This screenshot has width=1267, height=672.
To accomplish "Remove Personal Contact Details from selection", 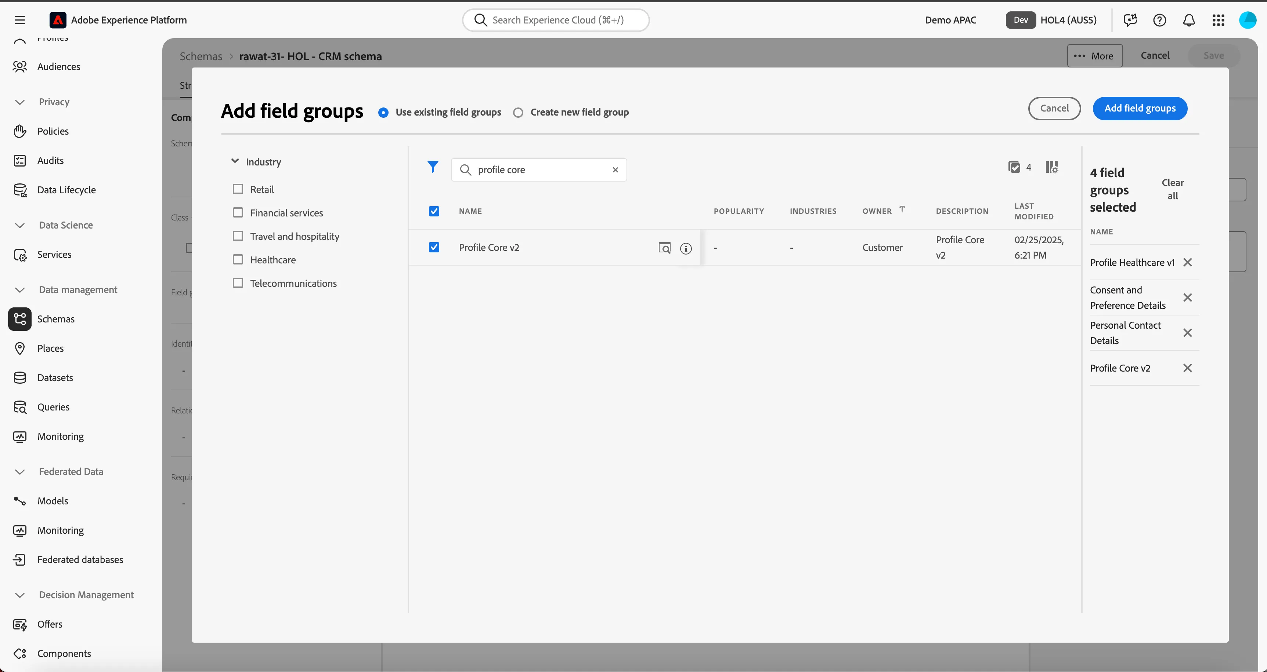I will [1187, 333].
